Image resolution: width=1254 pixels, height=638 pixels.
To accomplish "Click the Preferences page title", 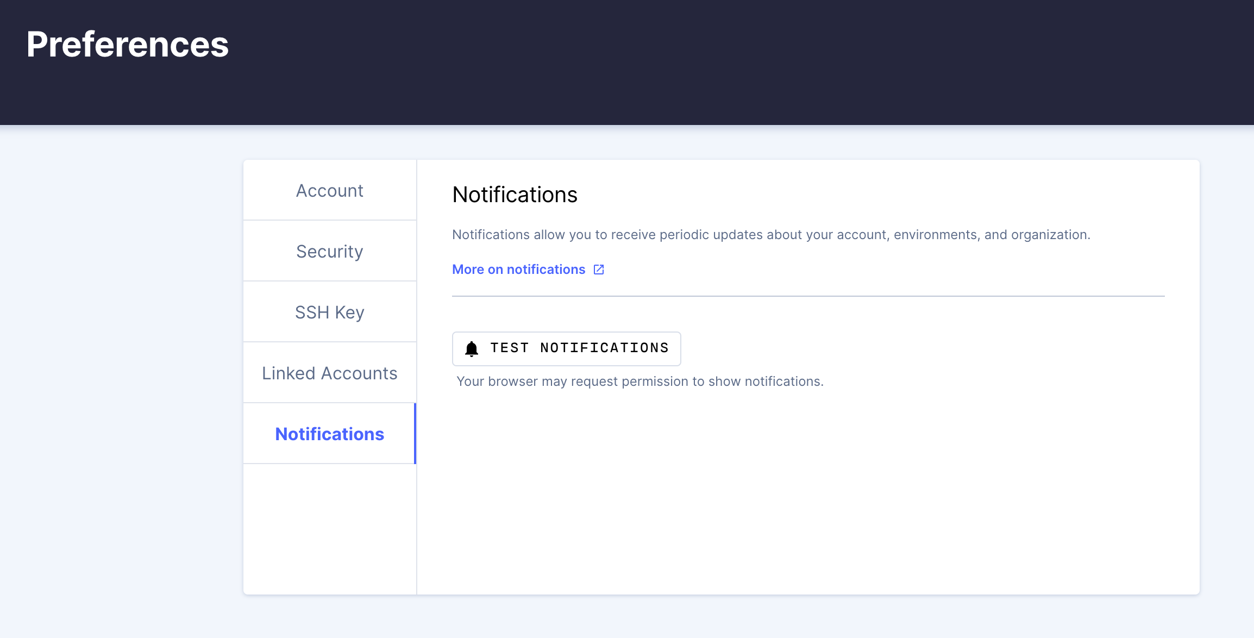I will [128, 45].
